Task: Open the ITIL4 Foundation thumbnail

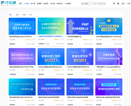Action: point(109,57)
